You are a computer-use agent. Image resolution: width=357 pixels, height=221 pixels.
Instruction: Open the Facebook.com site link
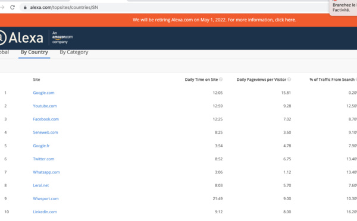[x=46, y=119]
